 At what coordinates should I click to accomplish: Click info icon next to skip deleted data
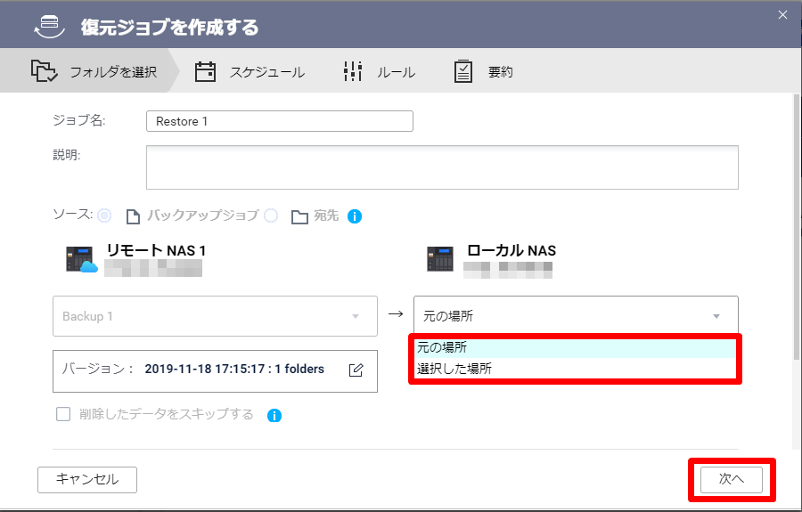point(274,415)
